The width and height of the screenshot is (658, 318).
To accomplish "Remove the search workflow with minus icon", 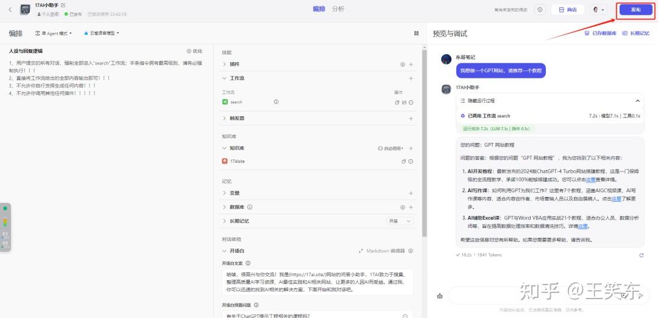I will coord(411,102).
